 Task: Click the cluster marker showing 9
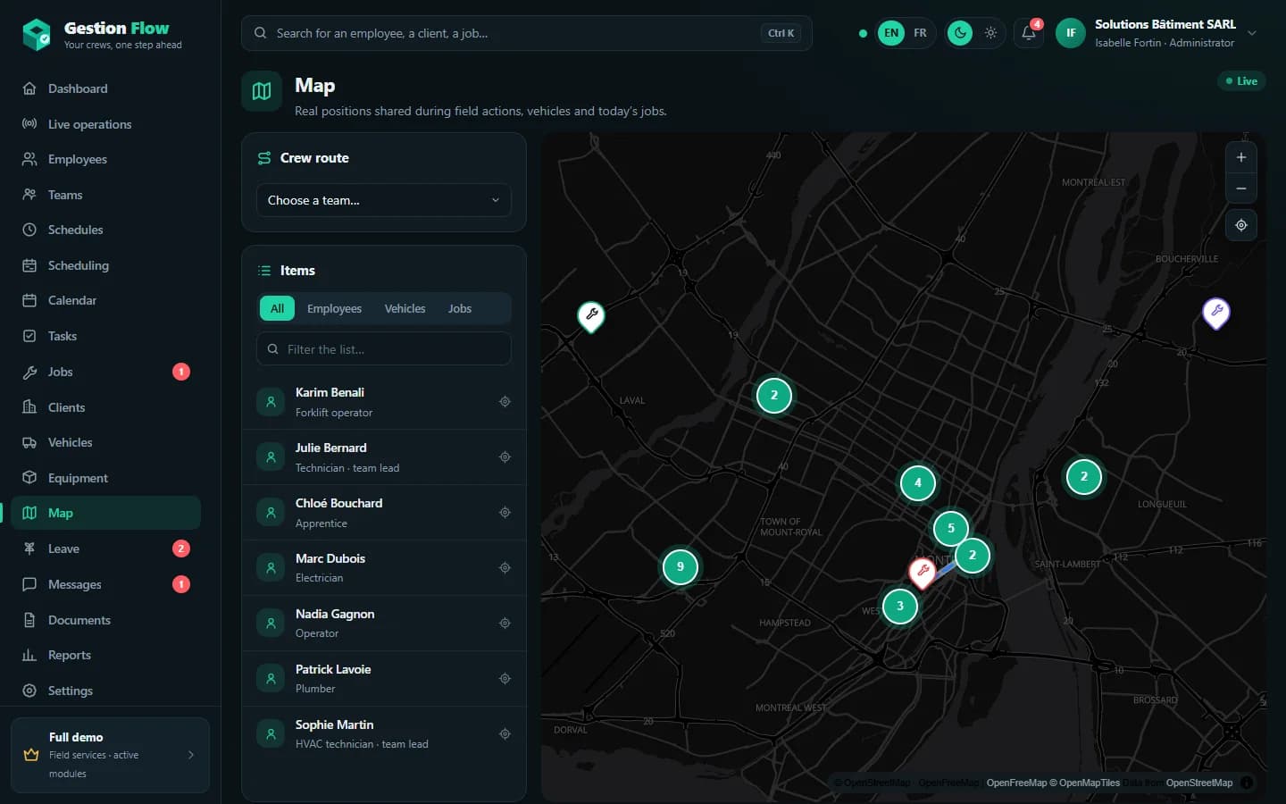tap(681, 566)
